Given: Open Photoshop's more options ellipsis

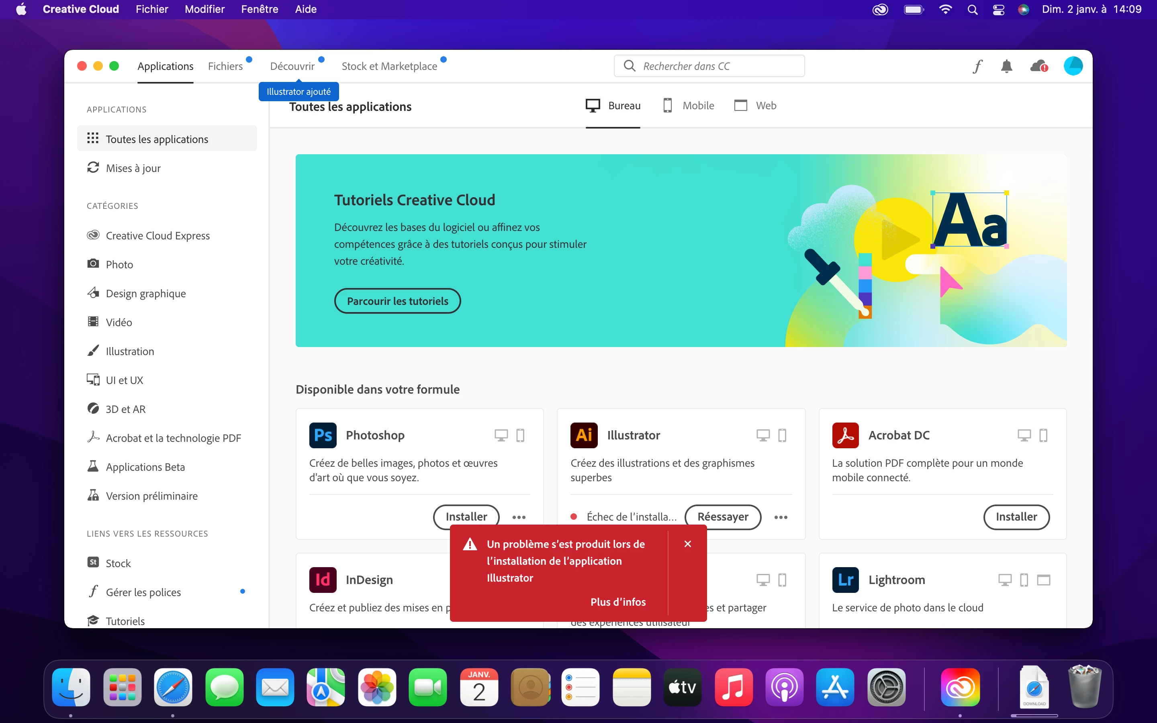Looking at the screenshot, I should pyautogui.click(x=519, y=517).
